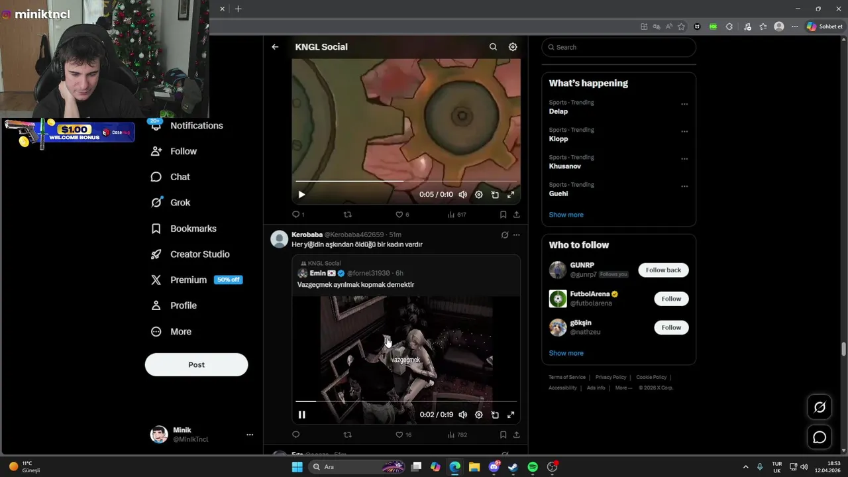Open Chat in sidebar
848x477 pixels.
coord(170,177)
